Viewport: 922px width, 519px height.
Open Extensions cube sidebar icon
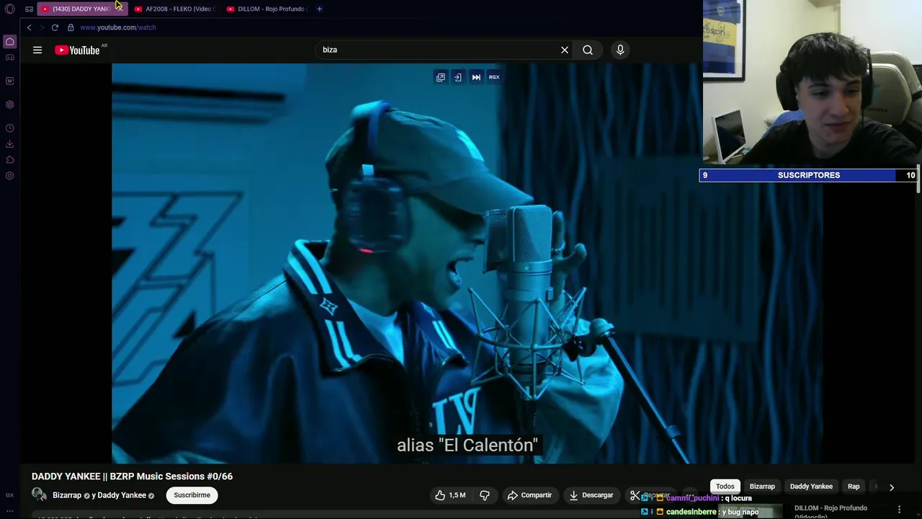point(9,160)
